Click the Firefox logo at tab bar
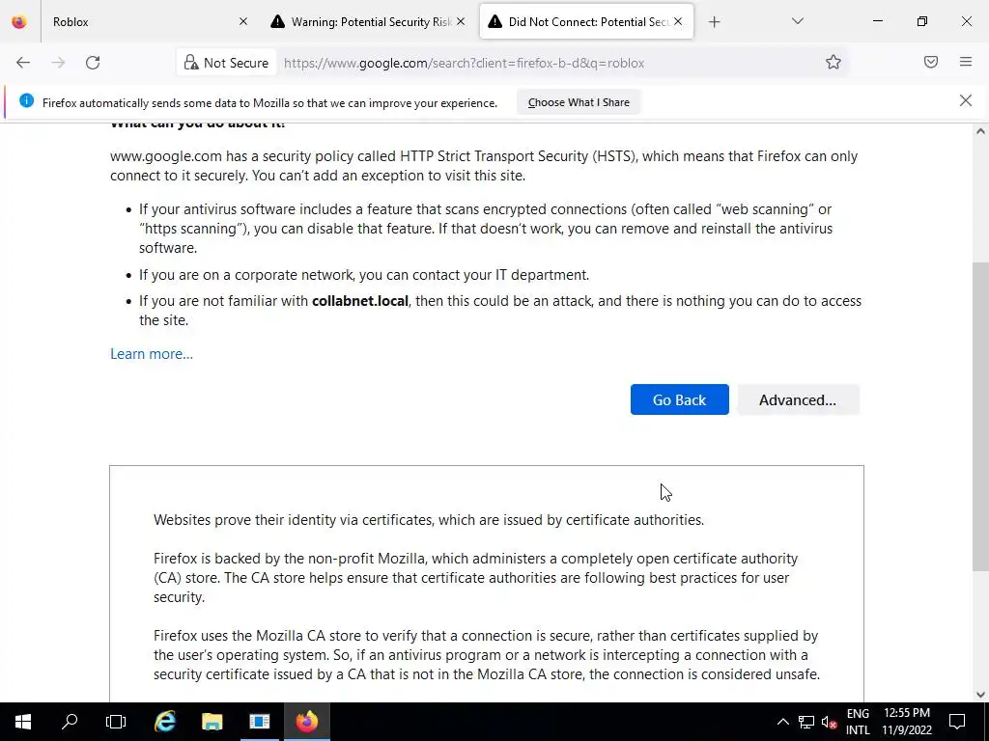 (19, 21)
